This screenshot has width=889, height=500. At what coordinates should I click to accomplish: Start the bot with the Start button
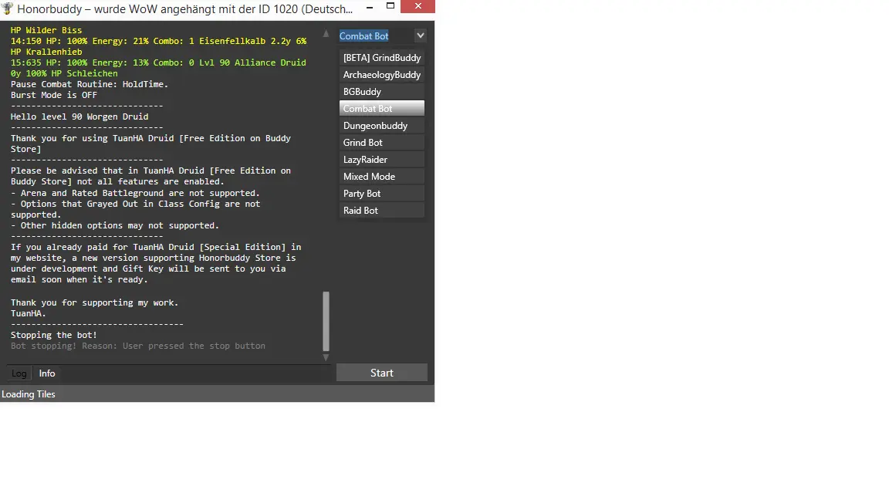coord(381,373)
